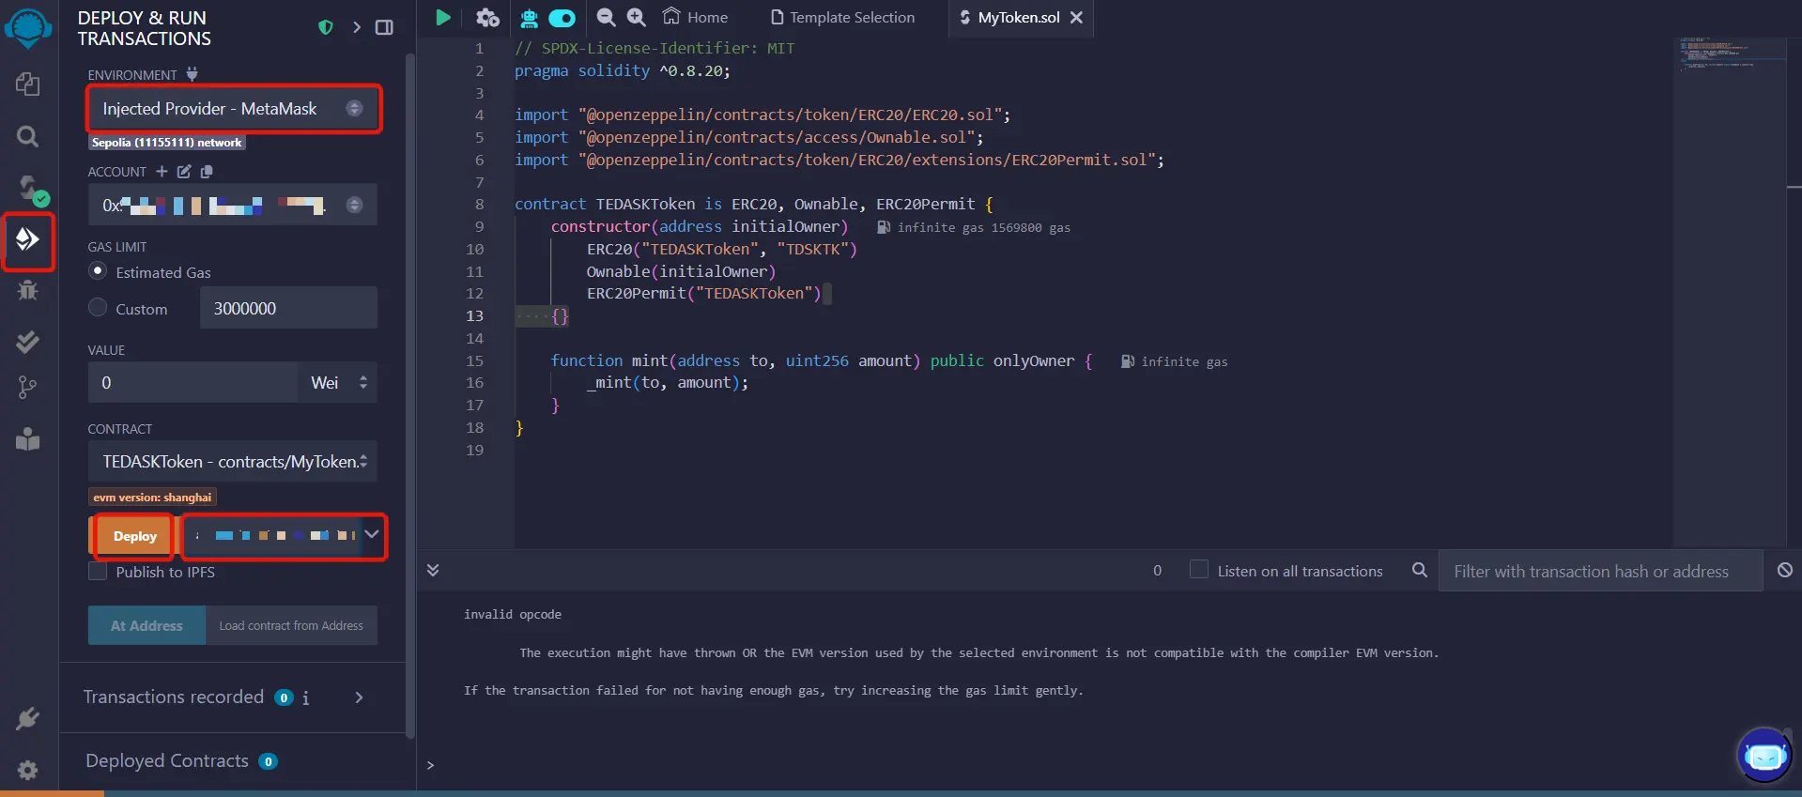Click the robot AI assistant toolbar icon
The height and width of the screenshot is (797, 1802).
529,18
